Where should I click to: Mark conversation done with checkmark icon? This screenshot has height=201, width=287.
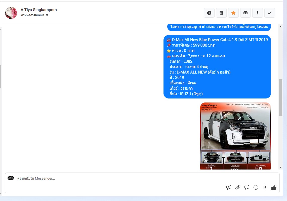tap(270, 13)
